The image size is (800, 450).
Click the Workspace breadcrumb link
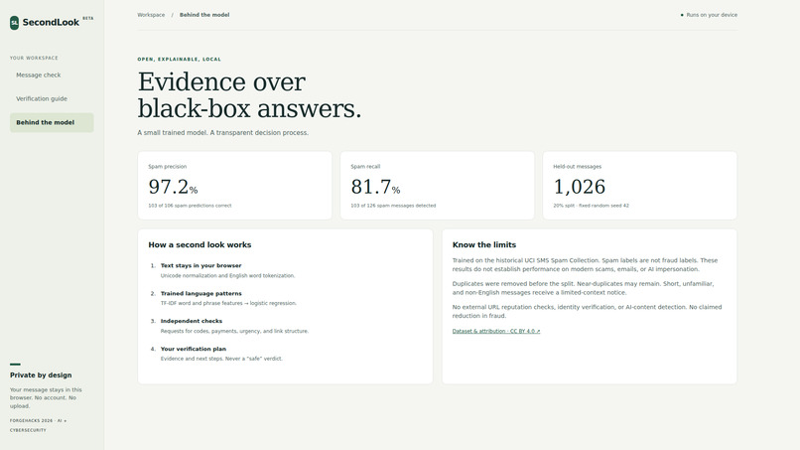(151, 15)
